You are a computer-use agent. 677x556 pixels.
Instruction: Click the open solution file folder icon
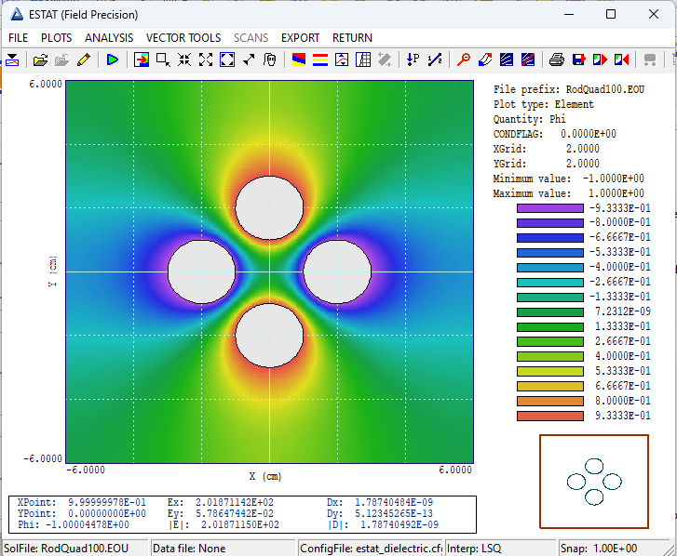tap(40, 60)
